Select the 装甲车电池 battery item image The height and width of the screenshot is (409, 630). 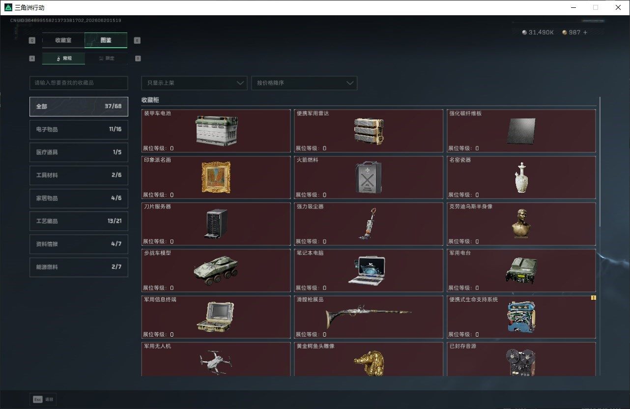click(x=217, y=130)
